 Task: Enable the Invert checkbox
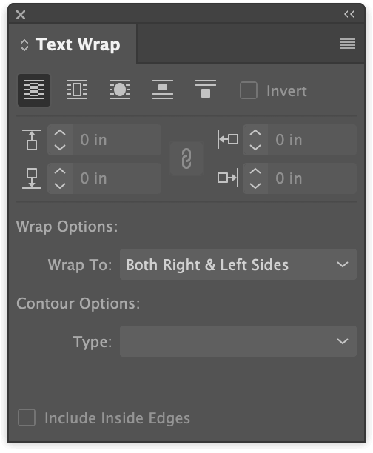pos(249,90)
